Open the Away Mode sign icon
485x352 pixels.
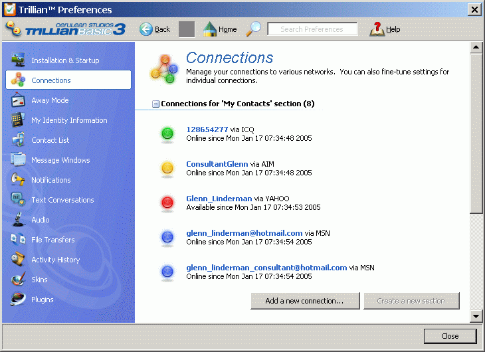[18, 100]
